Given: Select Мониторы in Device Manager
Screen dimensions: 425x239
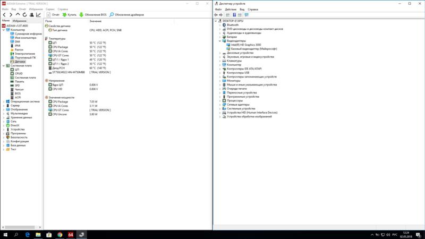Looking at the screenshot, I should coord(231,81).
